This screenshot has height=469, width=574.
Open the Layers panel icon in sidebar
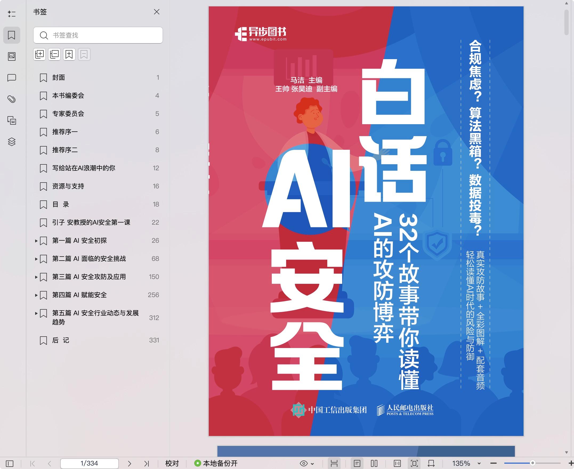(x=12, y=141)
